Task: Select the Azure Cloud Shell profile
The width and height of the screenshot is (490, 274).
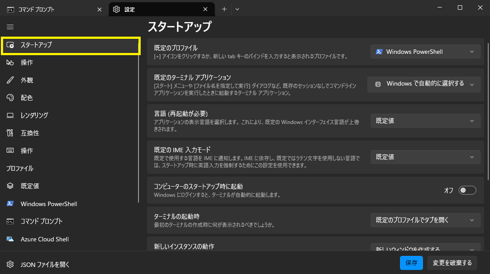Action: point(44,239)
